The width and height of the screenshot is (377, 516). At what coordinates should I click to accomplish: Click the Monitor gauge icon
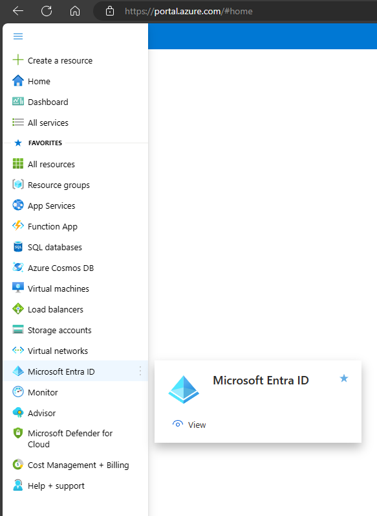click(18, 392)
